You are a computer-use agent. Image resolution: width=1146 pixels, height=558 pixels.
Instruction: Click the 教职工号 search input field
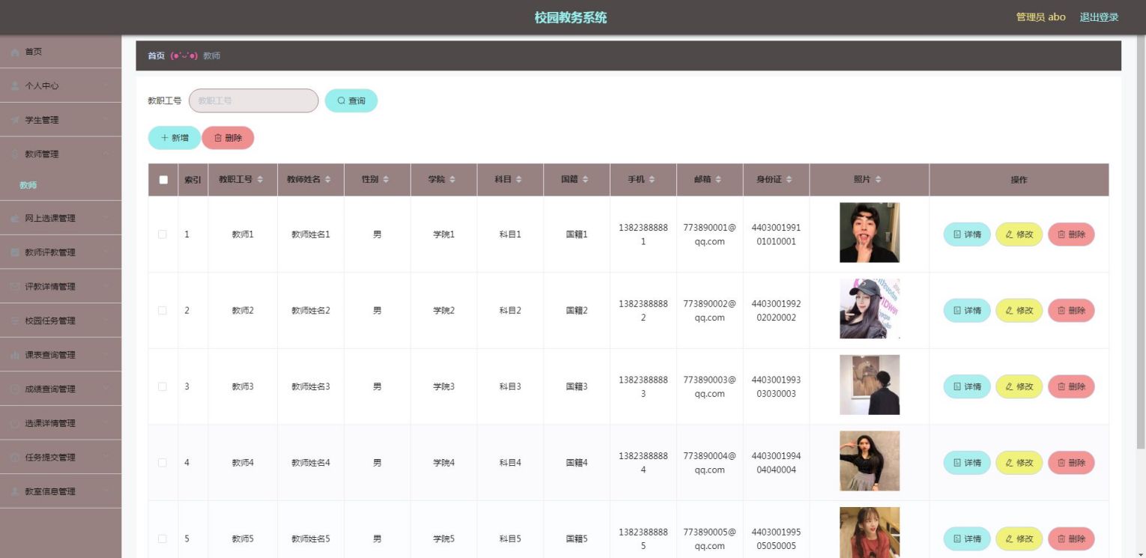click(254, 100)
